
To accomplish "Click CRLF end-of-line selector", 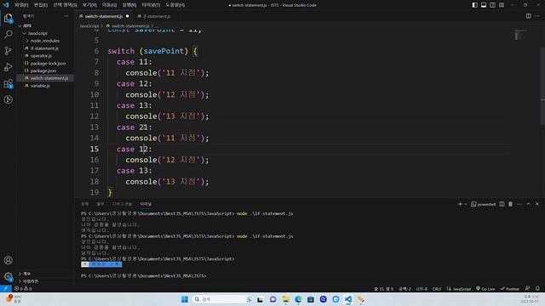I will (x=437, y=289).
